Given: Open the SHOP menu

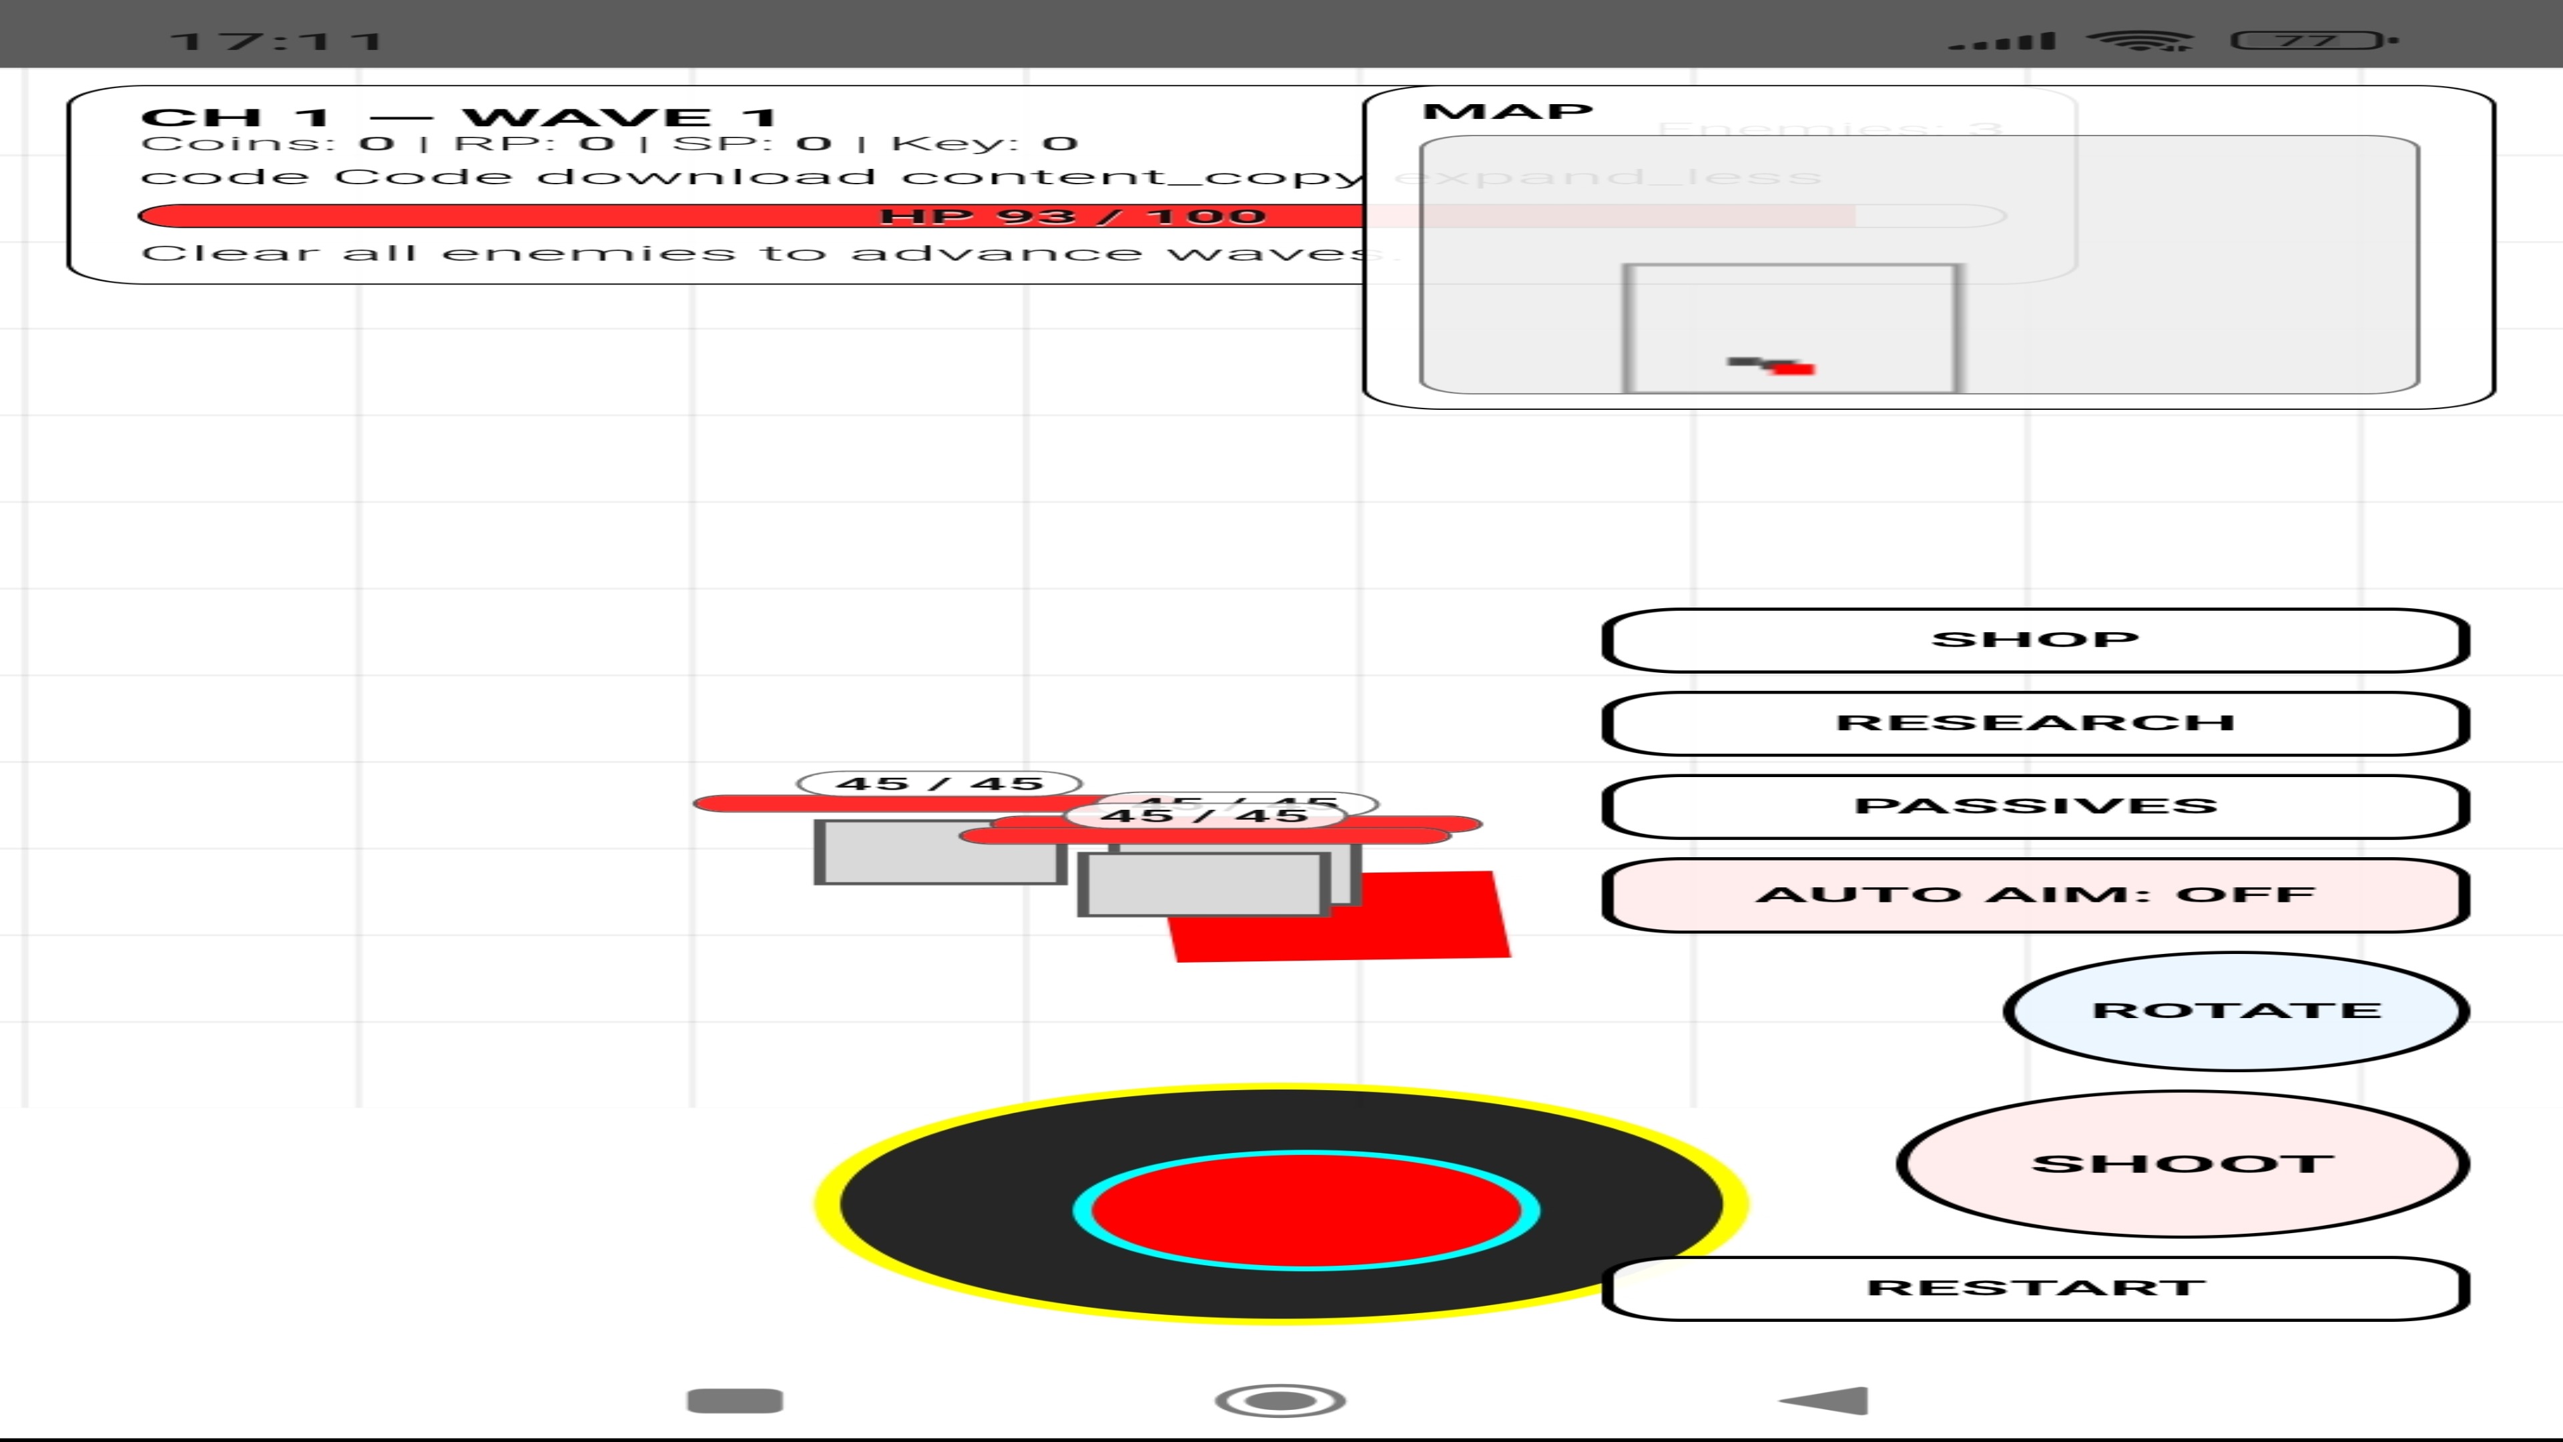Looking at the screenshot, I should (2034, 640).
